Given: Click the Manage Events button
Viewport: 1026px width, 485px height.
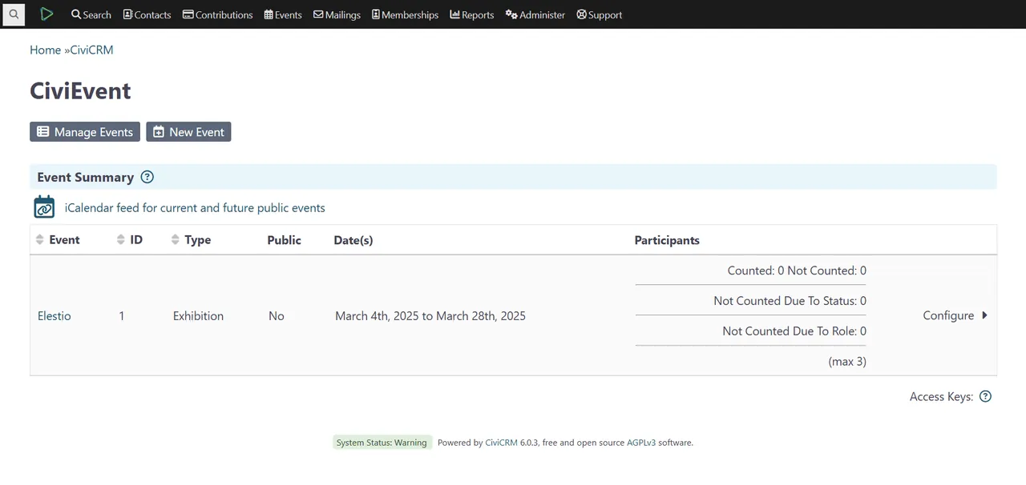Looking at the screenshot, I should (x=85, y=132).
